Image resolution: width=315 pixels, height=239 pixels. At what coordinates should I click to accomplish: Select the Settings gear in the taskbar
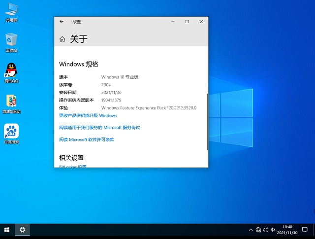click(22, 230)
